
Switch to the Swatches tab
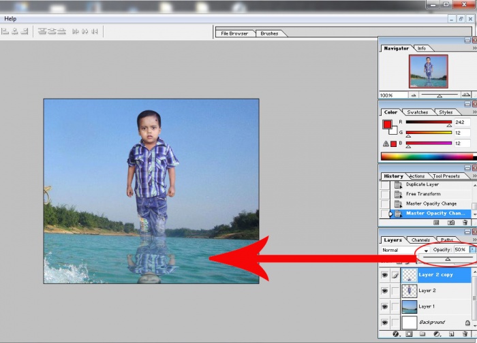pos(418,112)
